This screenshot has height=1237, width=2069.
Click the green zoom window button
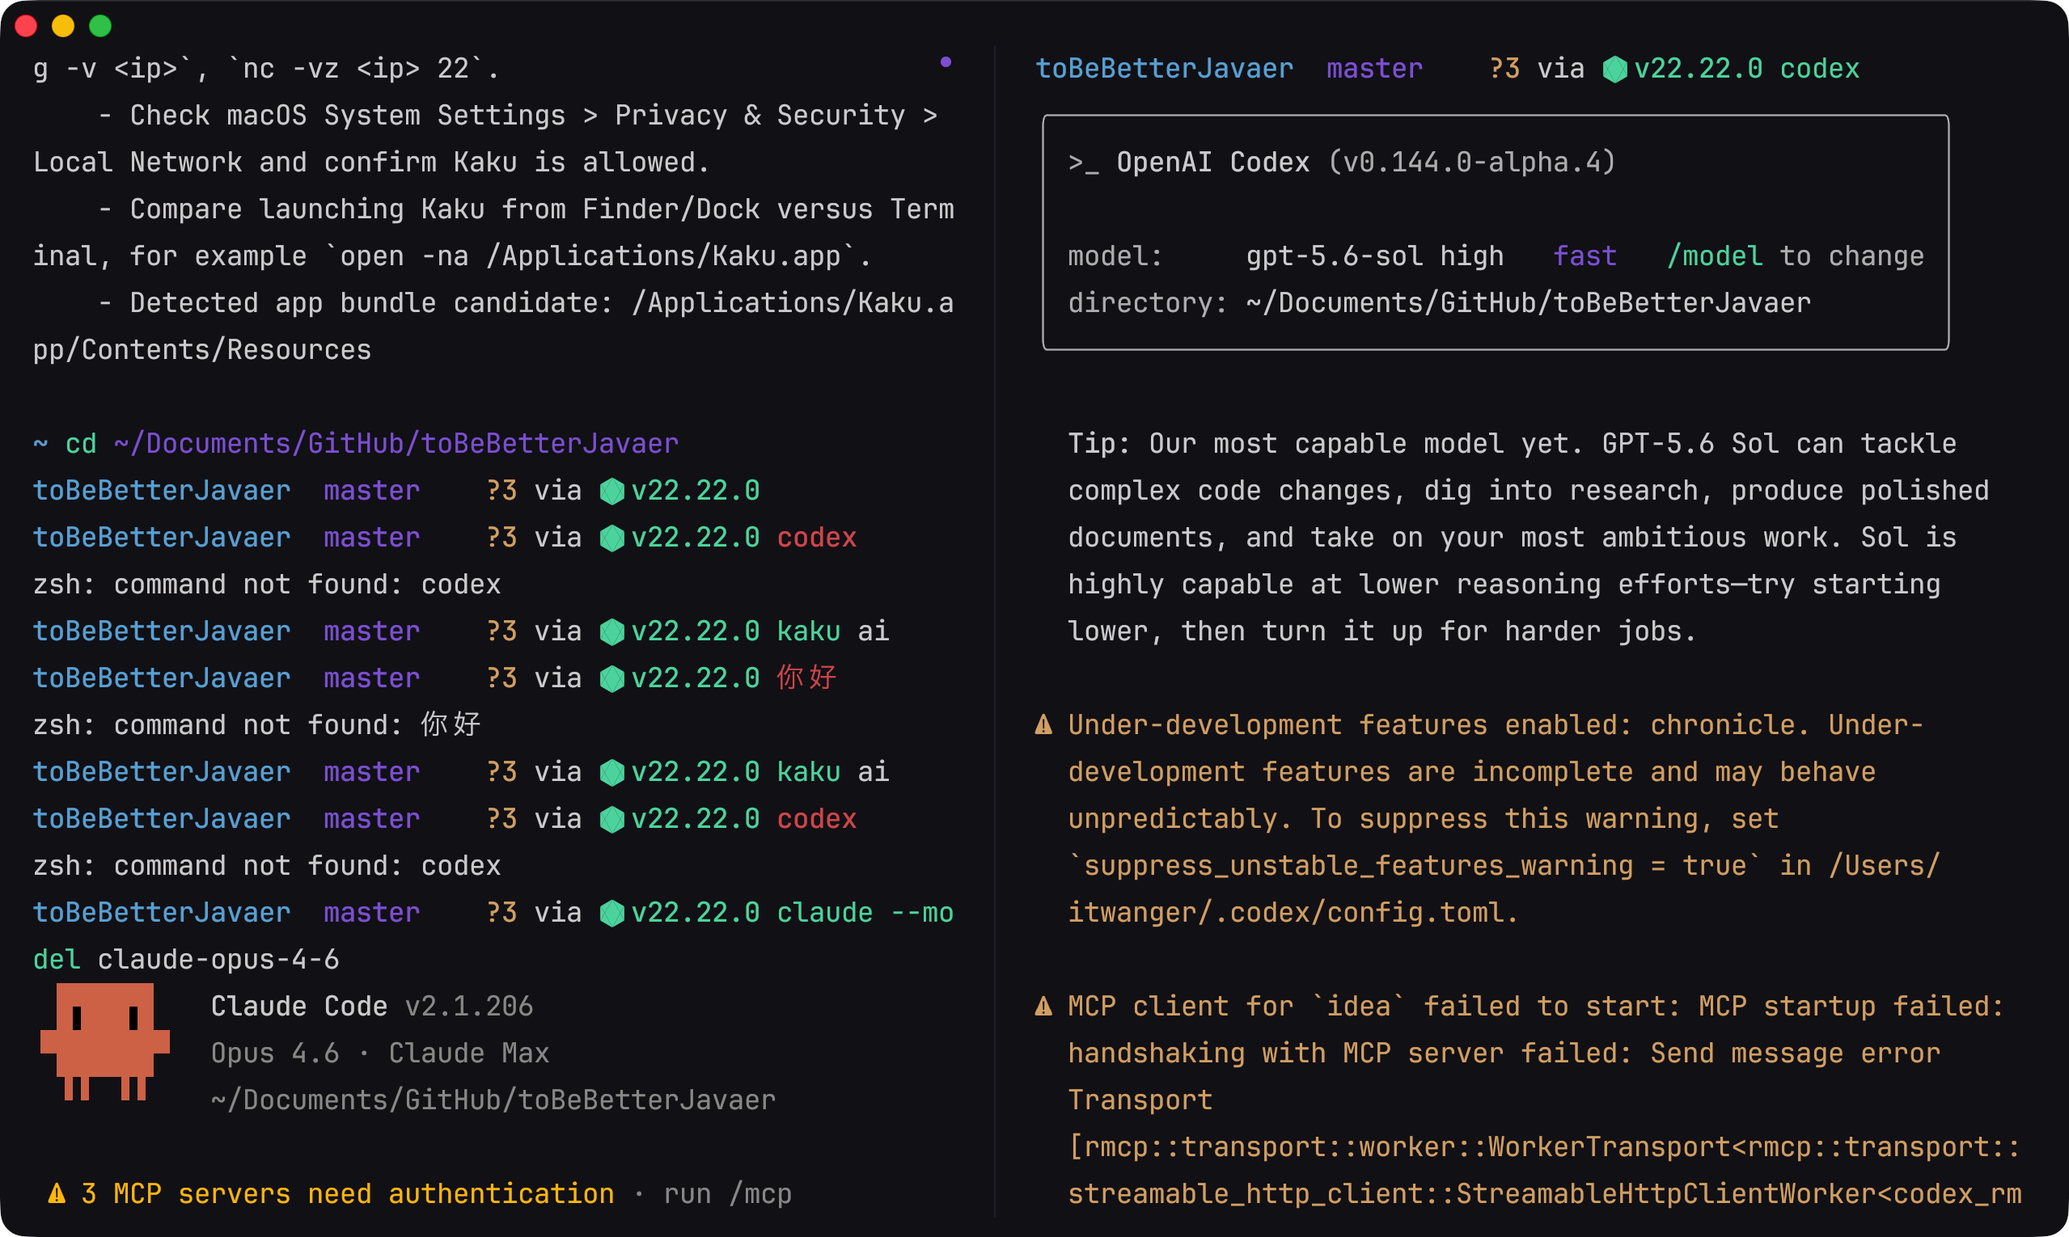[100, 26]
